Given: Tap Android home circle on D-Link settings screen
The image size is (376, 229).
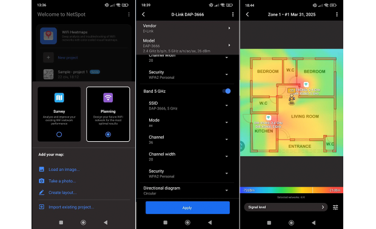Looking at the screenshot, I should coord(187,222).
